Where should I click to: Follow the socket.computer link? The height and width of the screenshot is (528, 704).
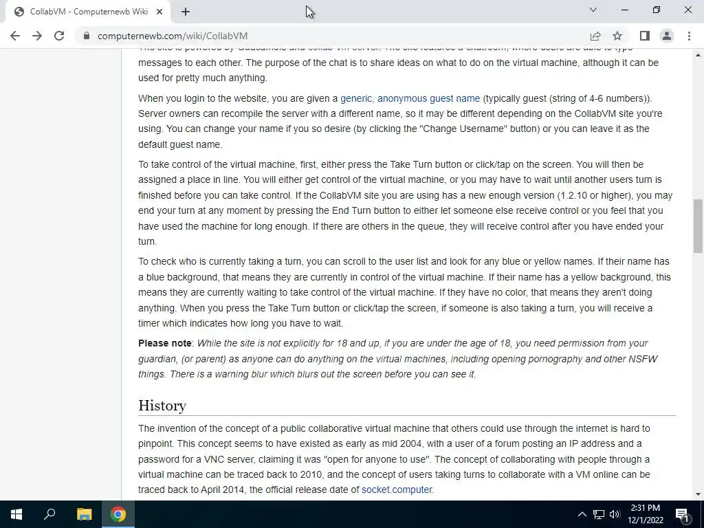click(397, 489)
